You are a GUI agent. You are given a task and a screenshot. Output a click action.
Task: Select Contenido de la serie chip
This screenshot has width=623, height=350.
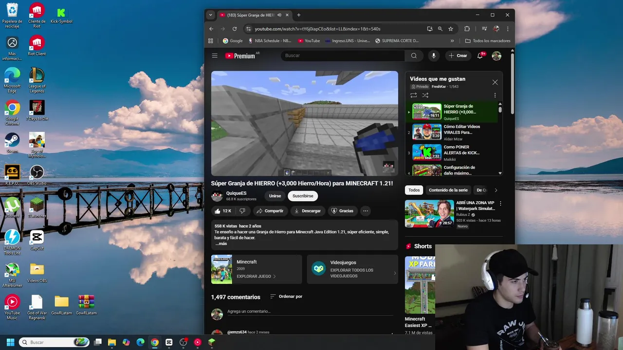pyautogui.click(x=448, y=190)
